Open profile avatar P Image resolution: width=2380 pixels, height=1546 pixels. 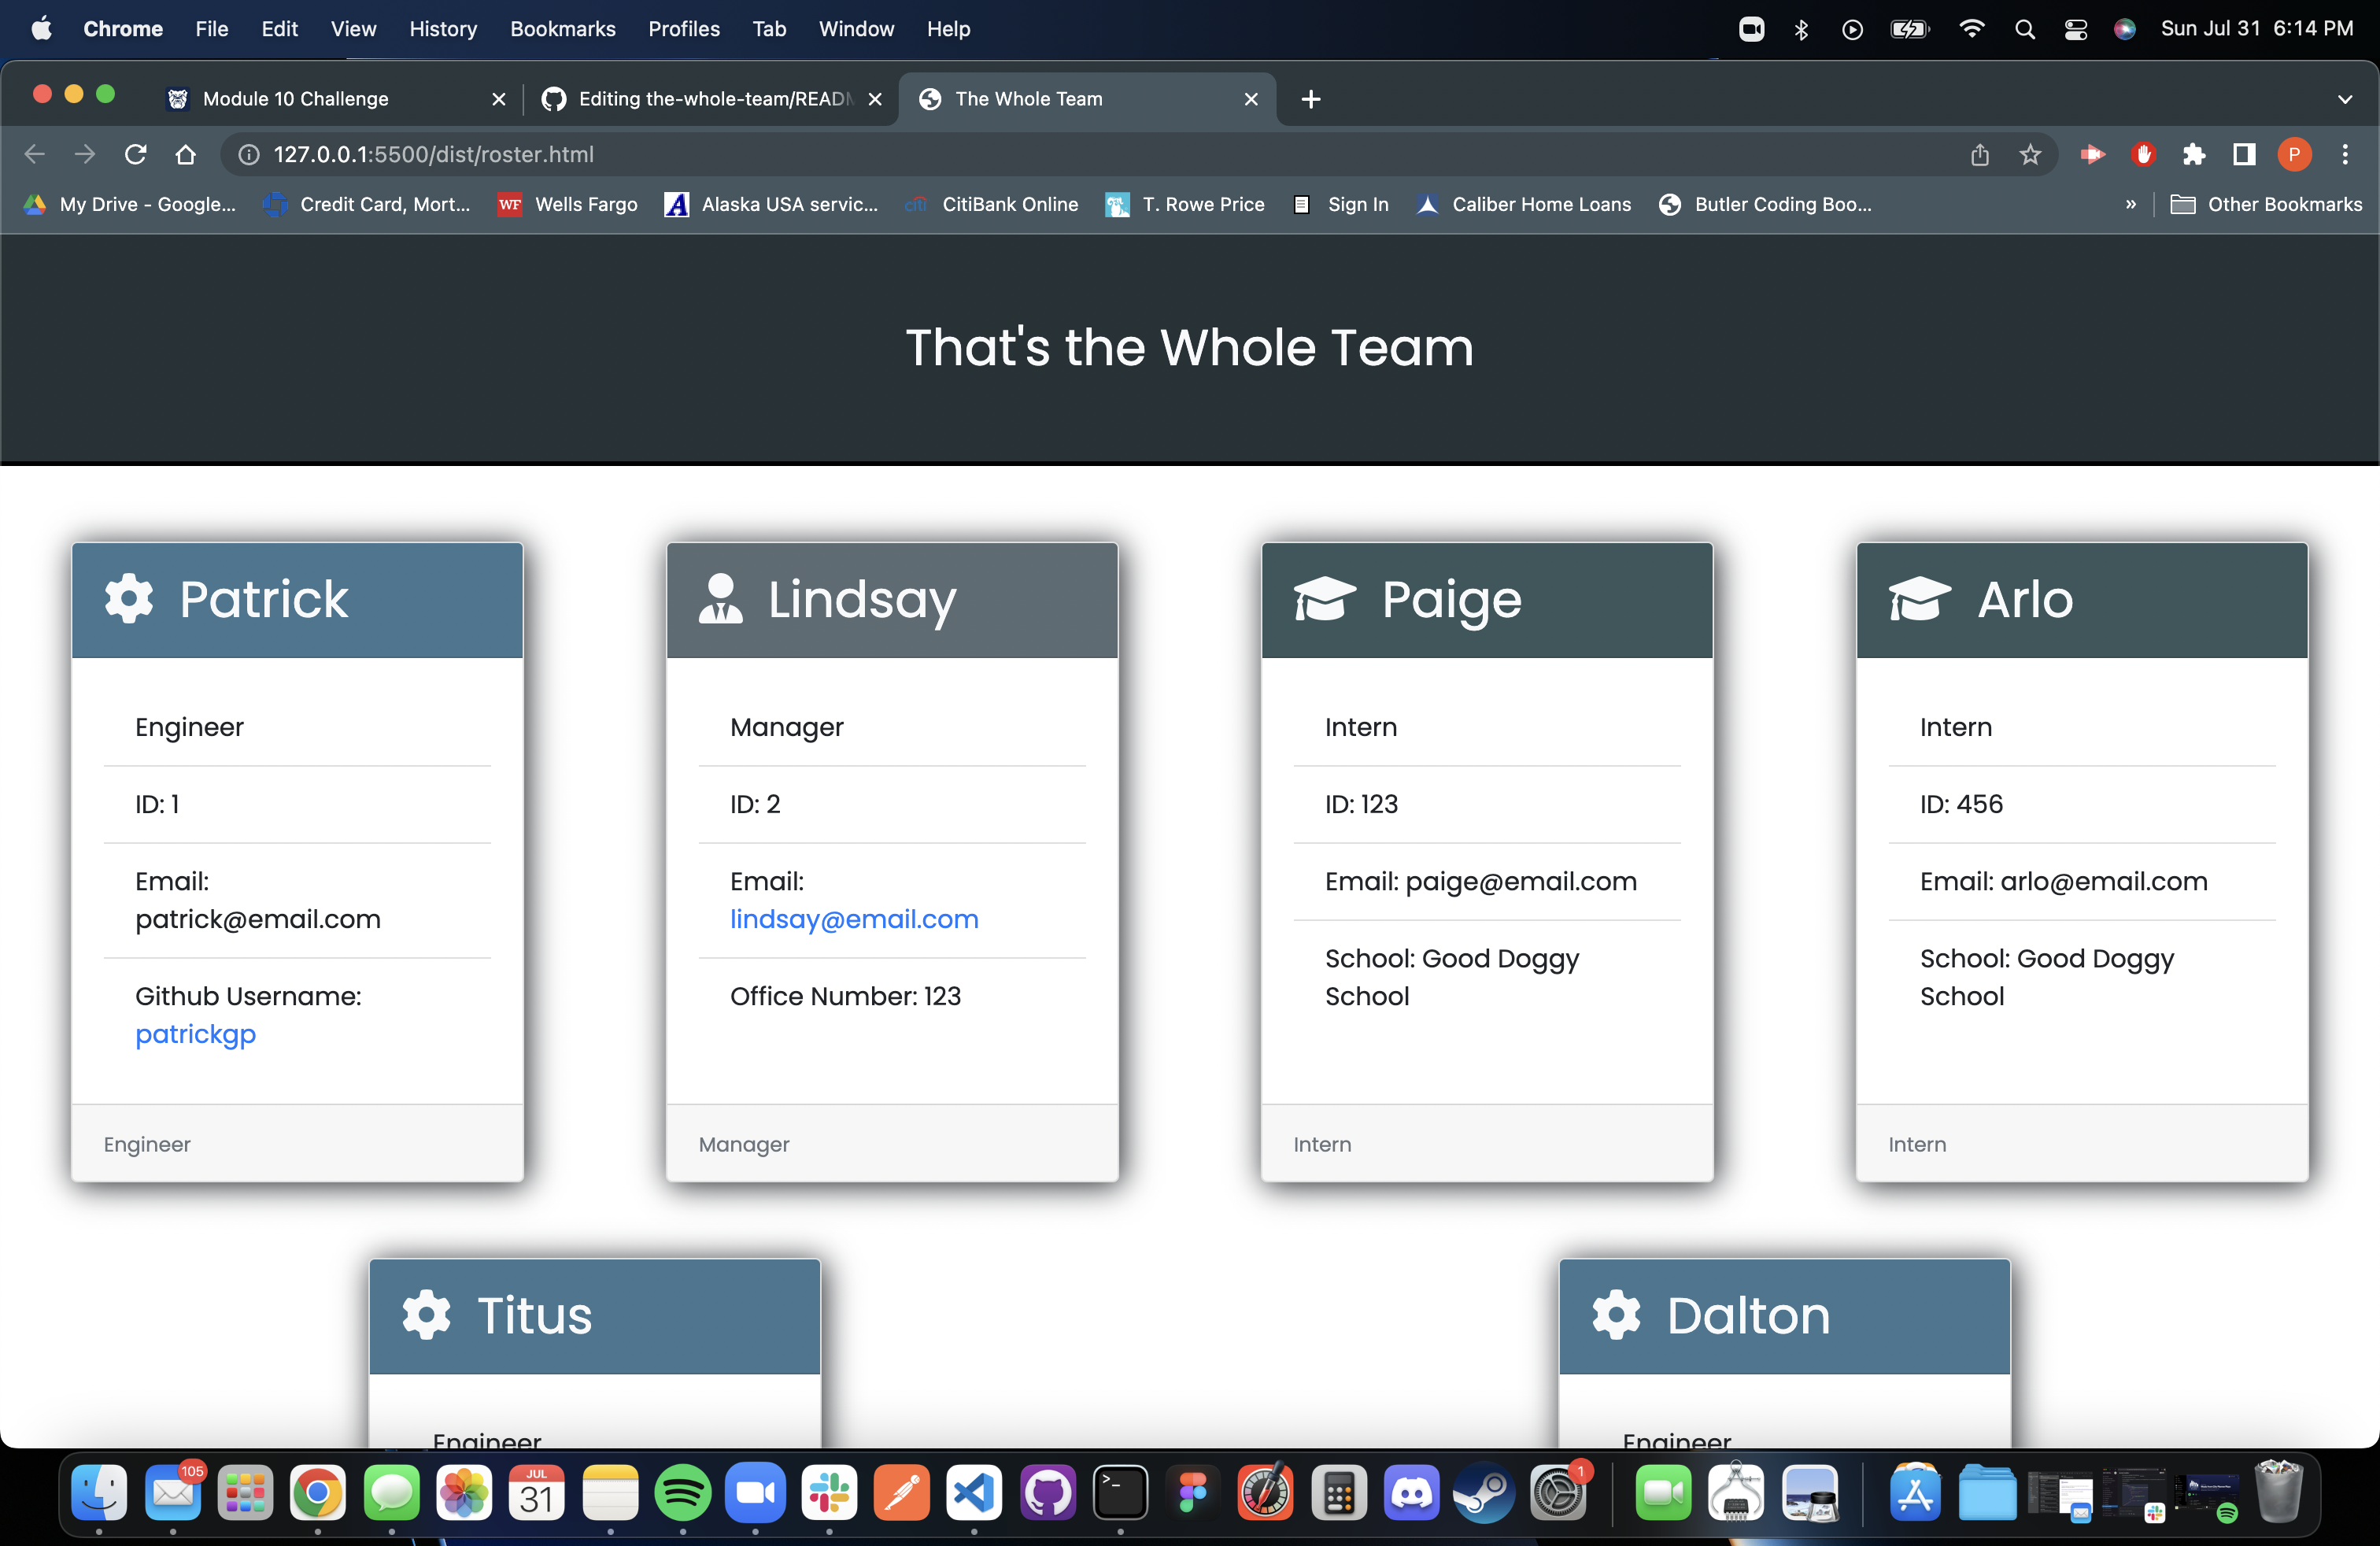pos(2294,154)
